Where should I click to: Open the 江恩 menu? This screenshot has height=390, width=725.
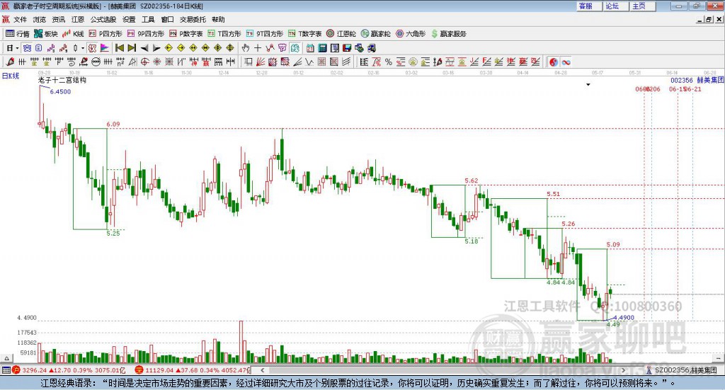(78, 19)
